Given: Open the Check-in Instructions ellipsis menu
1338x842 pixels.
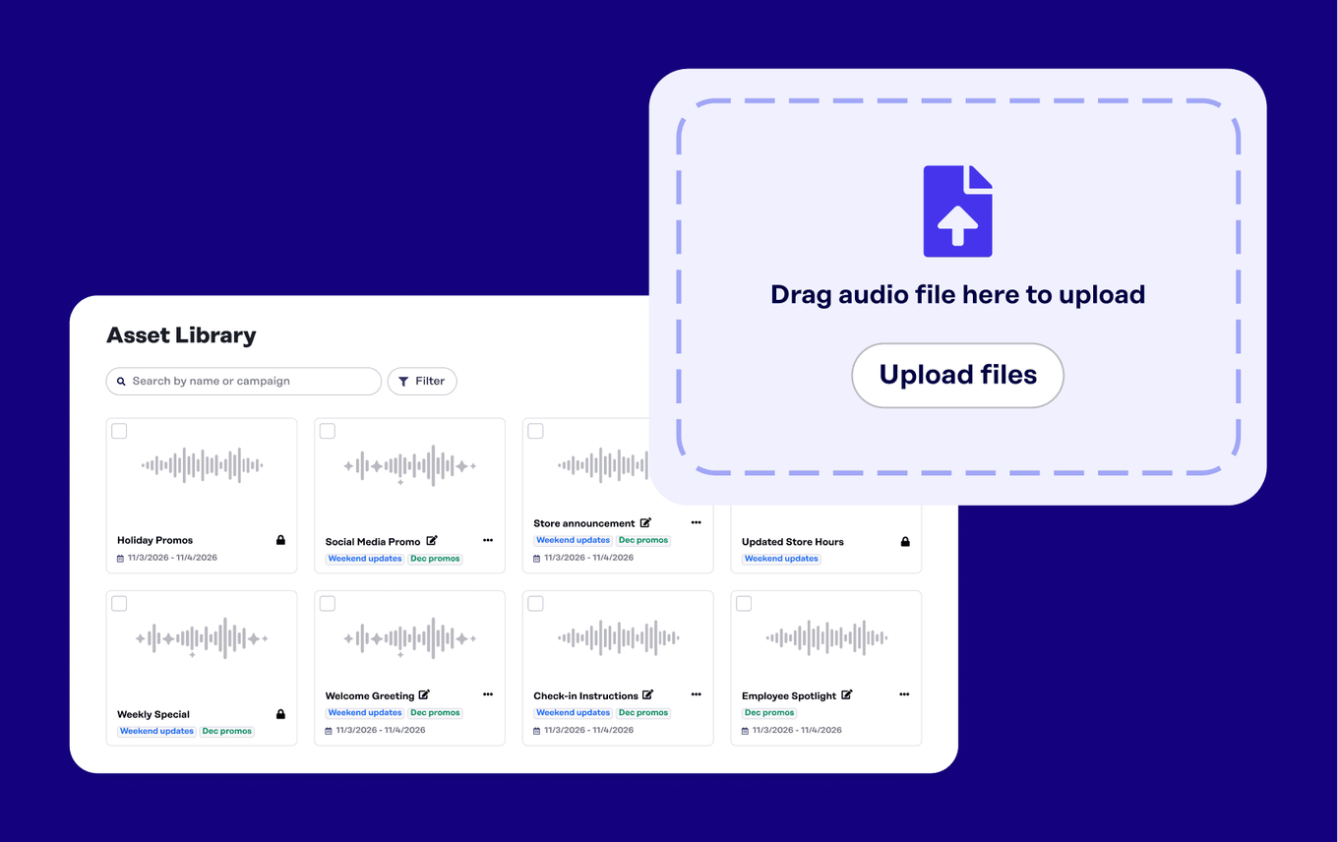Looking at the screenshot, I should click(697, 694).
